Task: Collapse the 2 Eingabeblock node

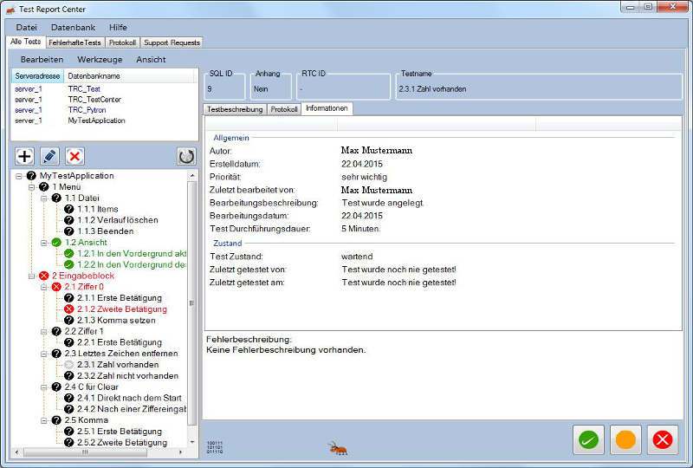Action: pyautogui.click(x=31, y=276)
